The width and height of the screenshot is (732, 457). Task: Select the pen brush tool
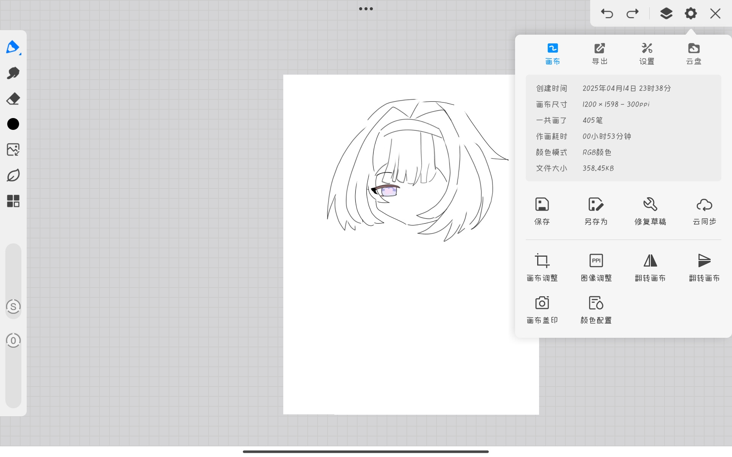(13, 47)
